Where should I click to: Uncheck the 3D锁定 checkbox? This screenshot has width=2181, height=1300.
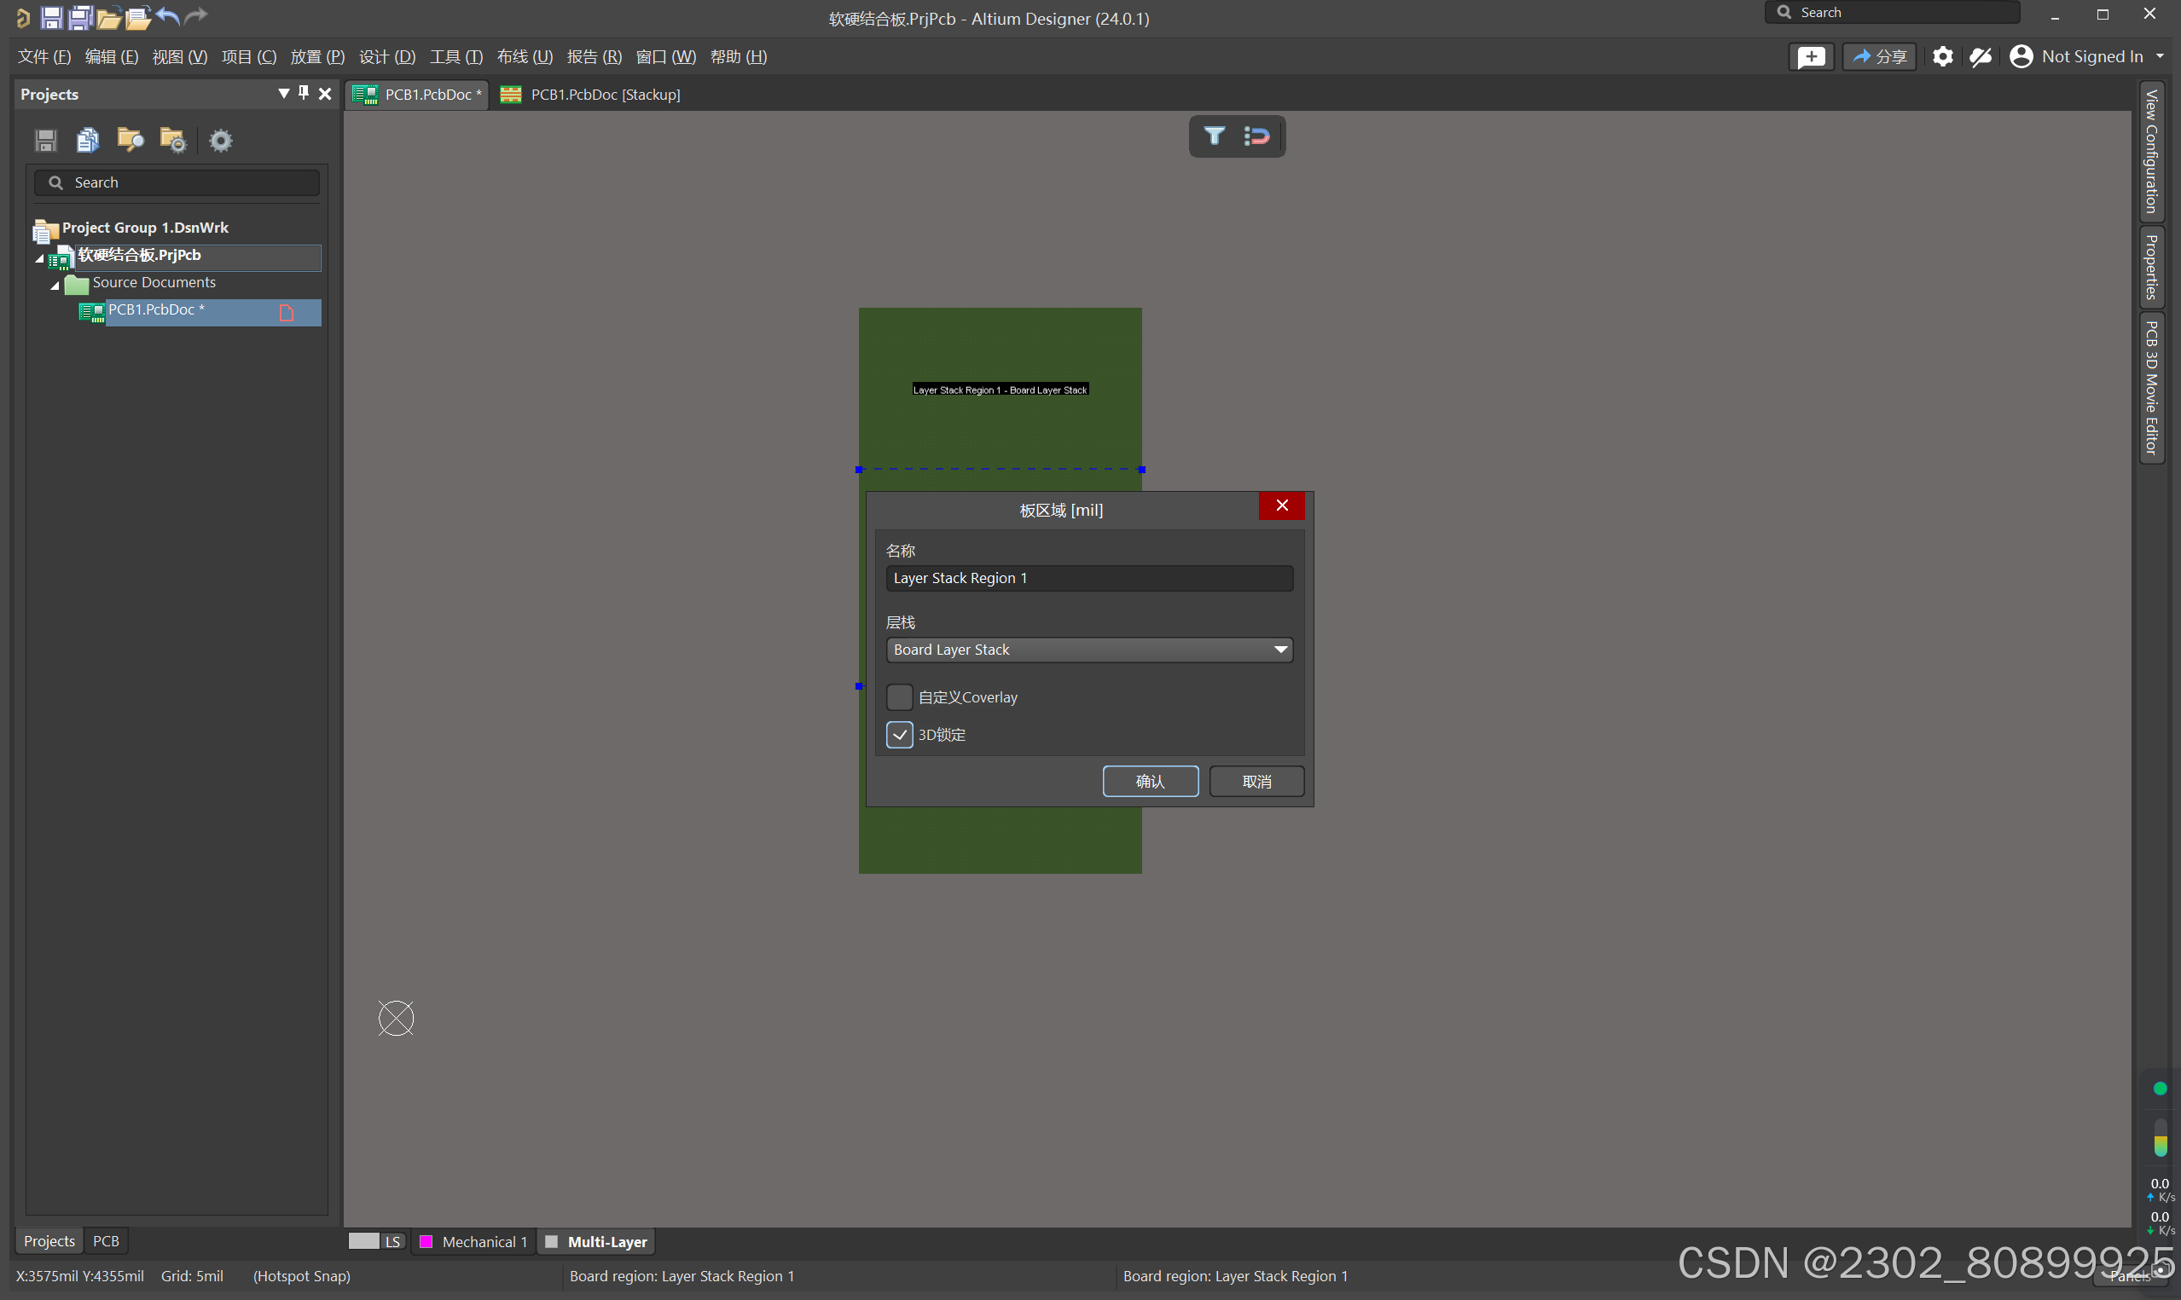899,734
